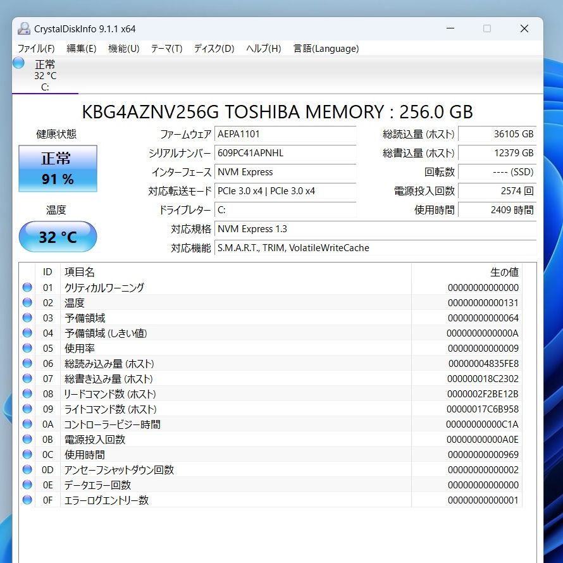
Task: Click the 正常 91 % health status button
Action: coord(58,168)
